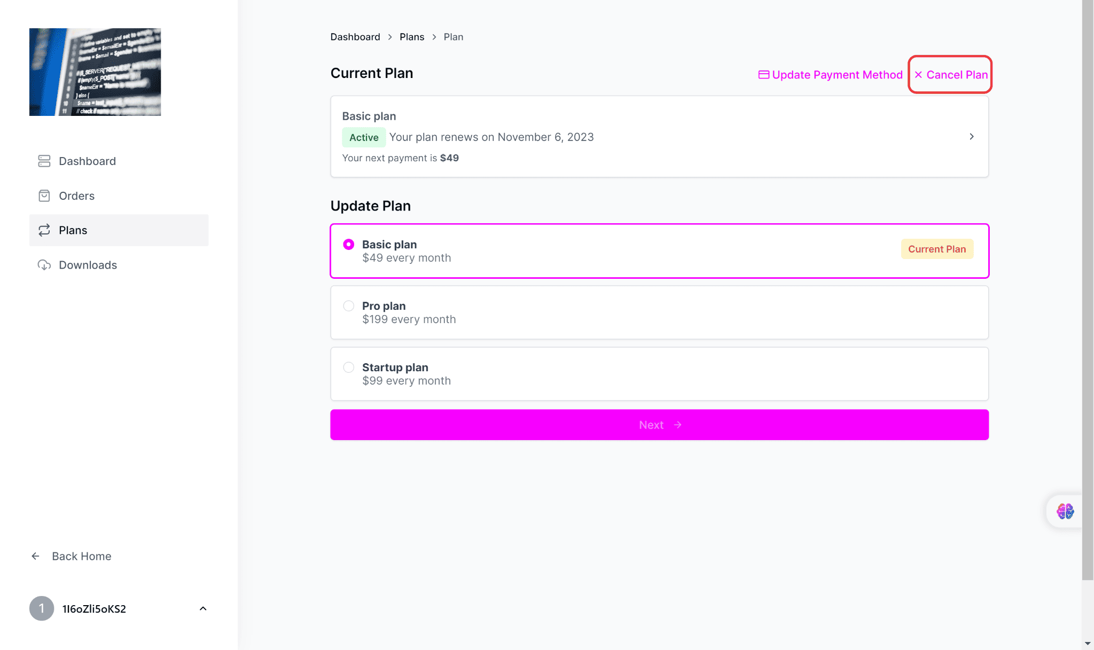
Task: Click the code screenshot logo thumbnail
Action: pyautogui.click(x=95, y=72)
